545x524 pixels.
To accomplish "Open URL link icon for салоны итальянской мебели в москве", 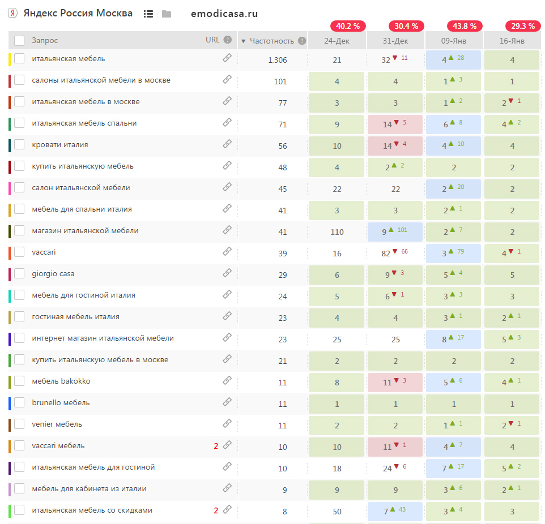I will tap(227, 80).
